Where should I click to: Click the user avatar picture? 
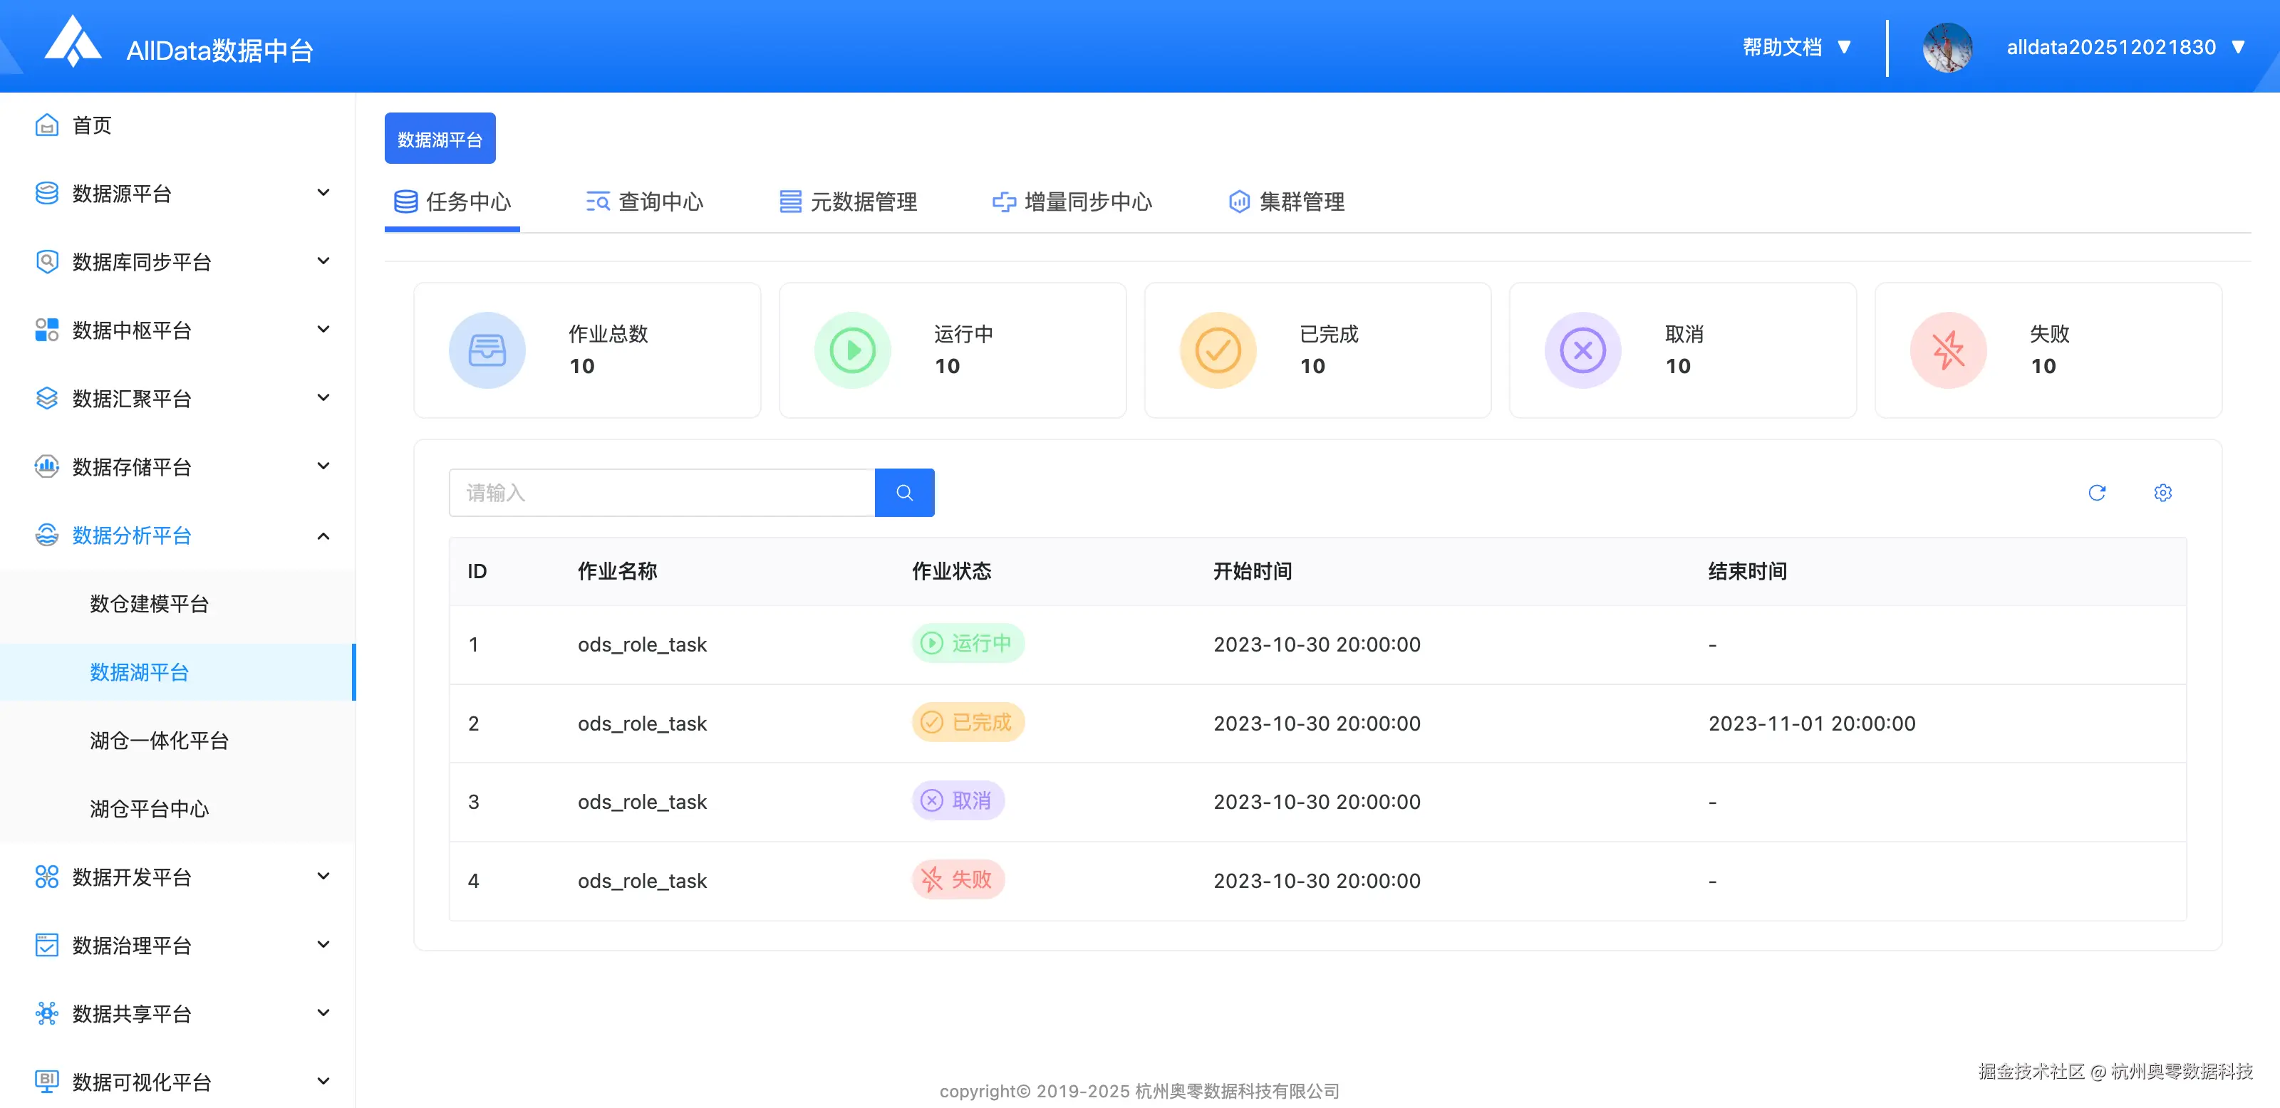(x=1947, y=48)
